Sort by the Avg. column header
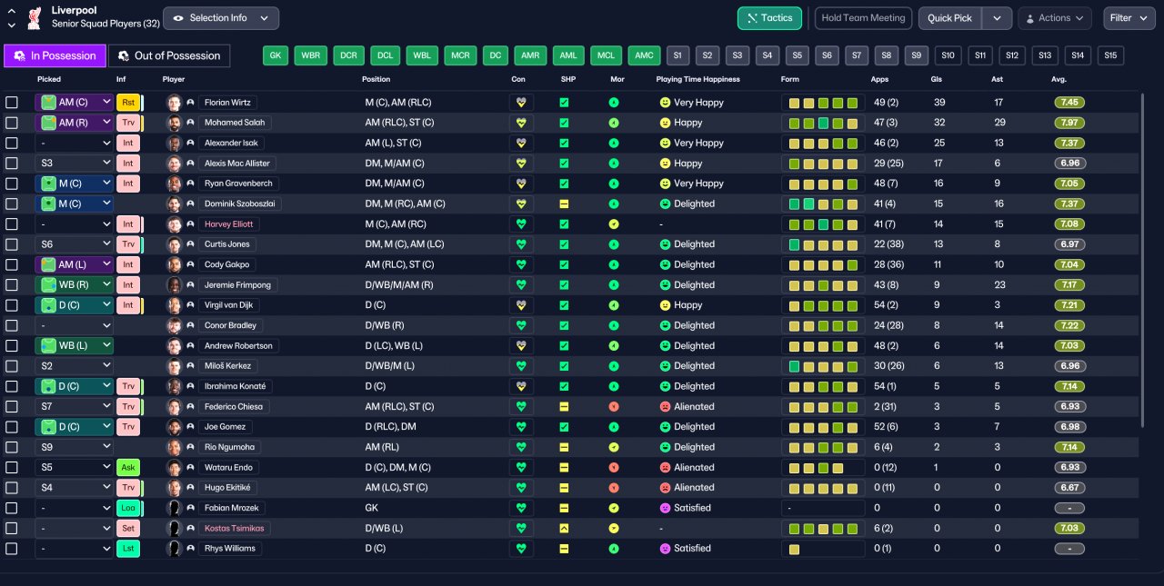This screenshot has height=586, width=1164. [x=1059, y=79]
